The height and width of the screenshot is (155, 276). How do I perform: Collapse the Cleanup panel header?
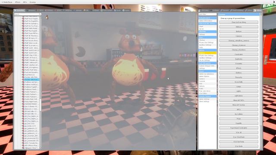point(239,14)
